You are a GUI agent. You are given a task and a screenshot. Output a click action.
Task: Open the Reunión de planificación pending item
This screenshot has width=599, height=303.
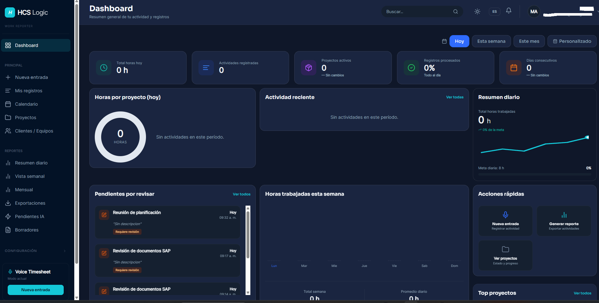tap(167, 222)
